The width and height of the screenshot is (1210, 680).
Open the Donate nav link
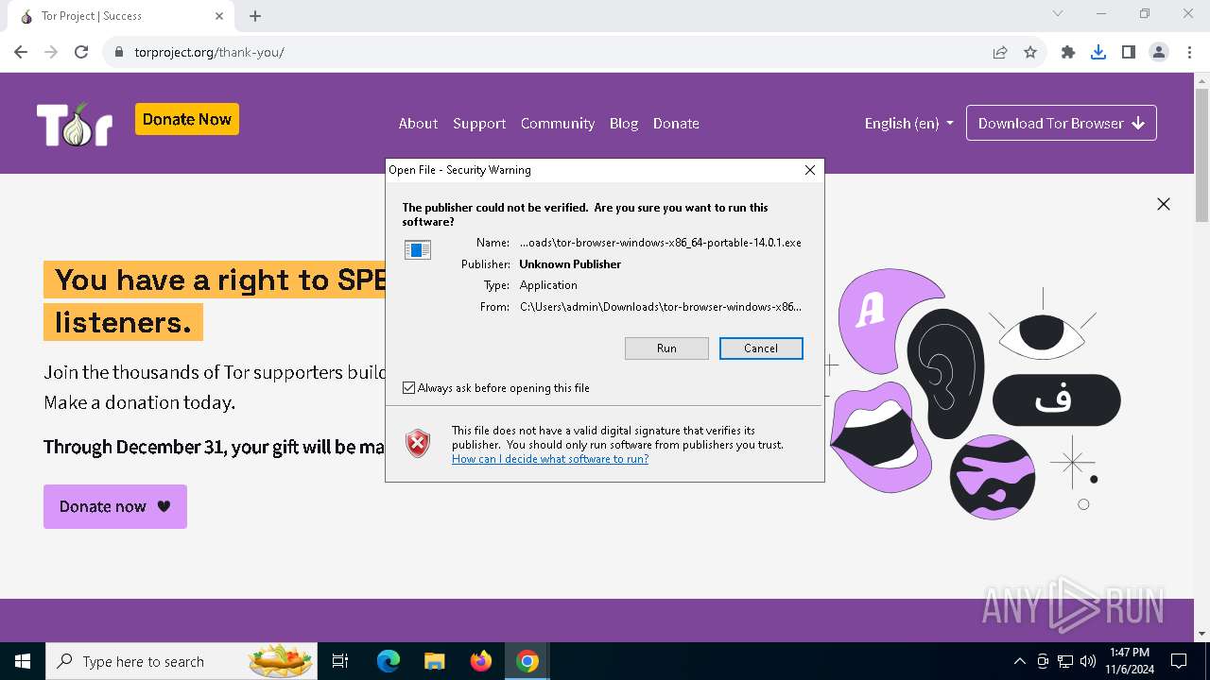[x=676, y=124]
